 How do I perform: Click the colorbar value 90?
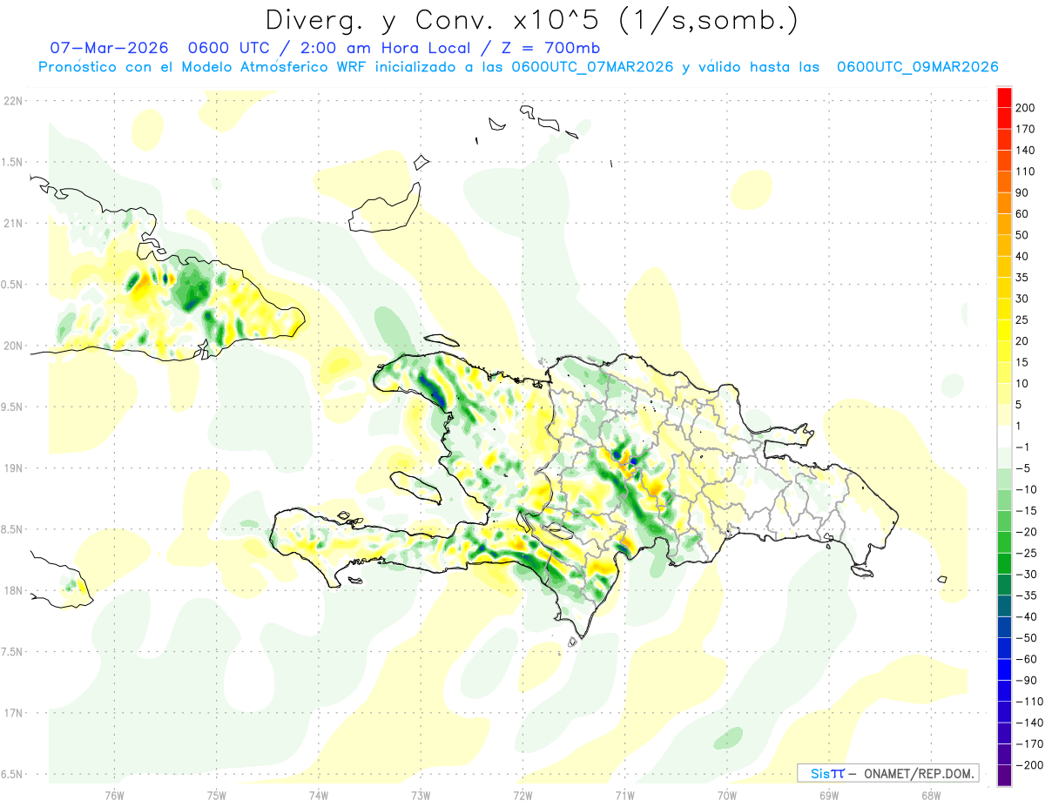point(1022,192)
